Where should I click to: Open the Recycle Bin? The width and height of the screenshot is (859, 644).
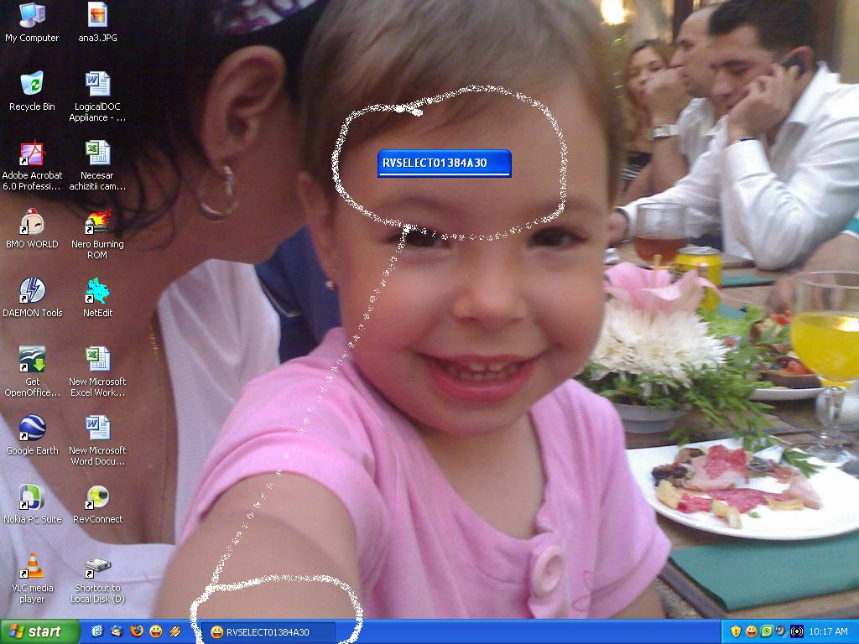coord(32,85)
